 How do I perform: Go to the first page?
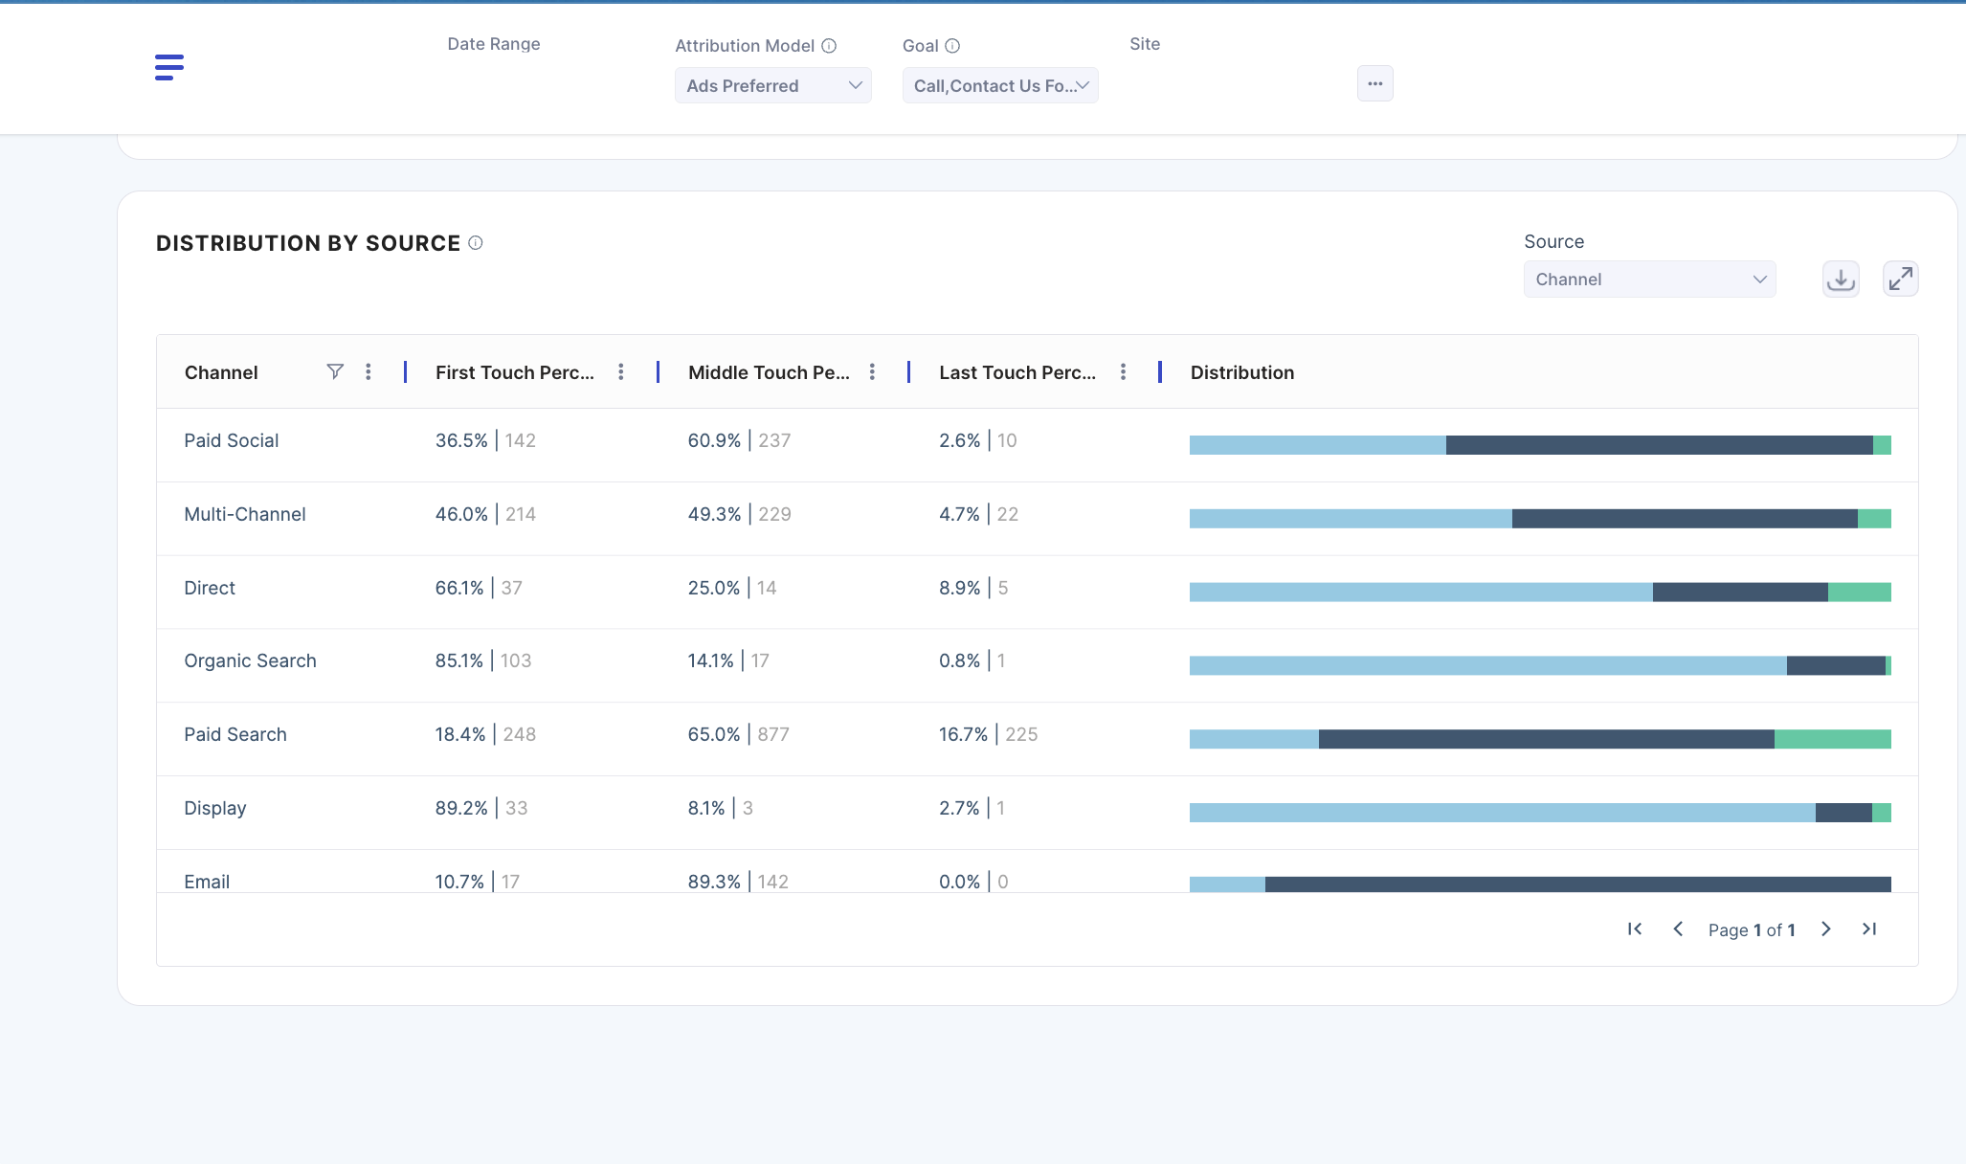coord(1635,929)
